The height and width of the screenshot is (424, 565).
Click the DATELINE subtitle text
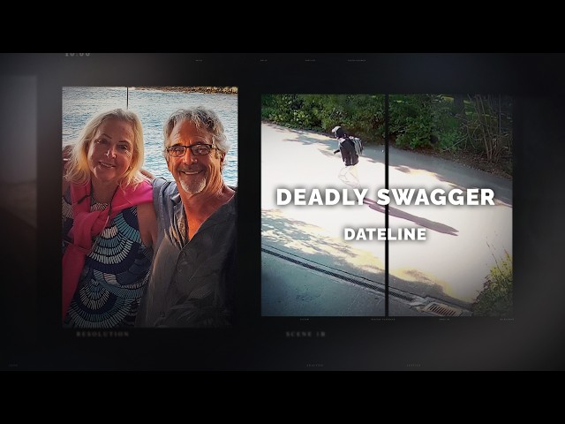[385, 234]
